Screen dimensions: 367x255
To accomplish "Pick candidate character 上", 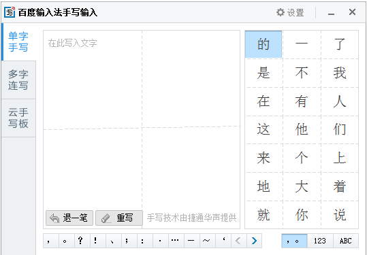I will click(340, 158).
